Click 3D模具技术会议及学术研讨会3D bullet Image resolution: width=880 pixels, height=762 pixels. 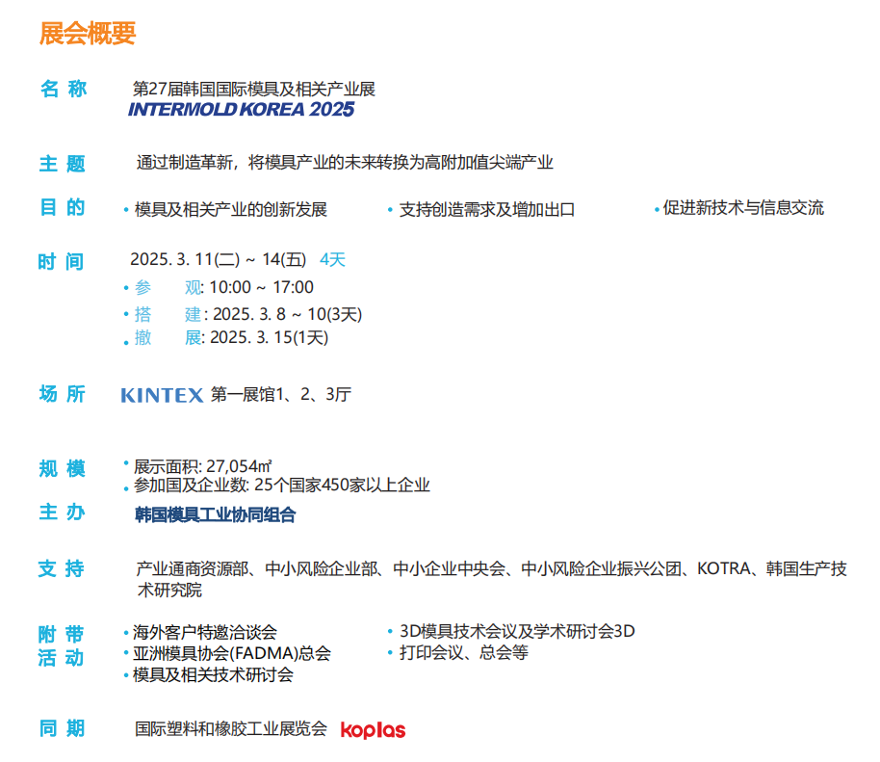click(x=517, y=631)
